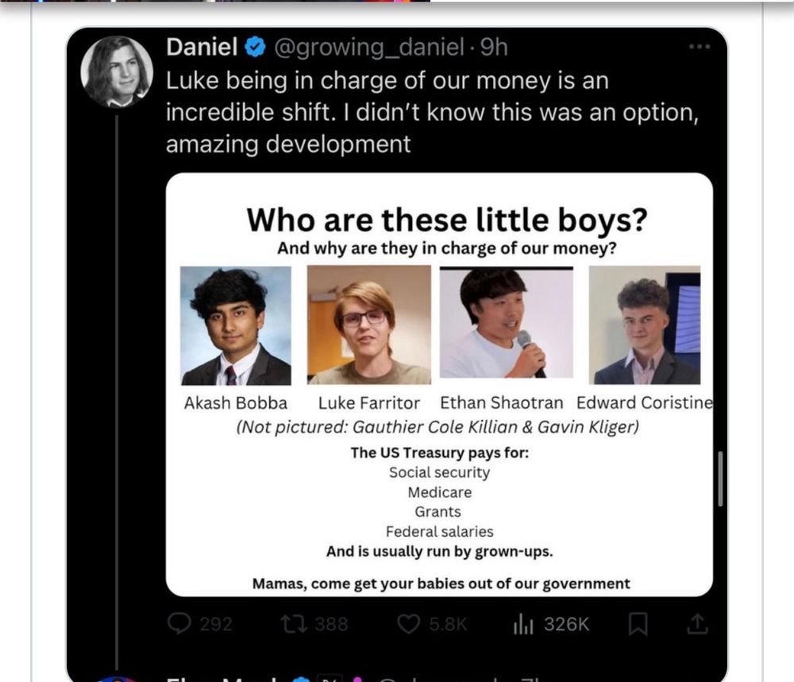
Task: Open the three-dot more options menu
Action: coord(699,47)
